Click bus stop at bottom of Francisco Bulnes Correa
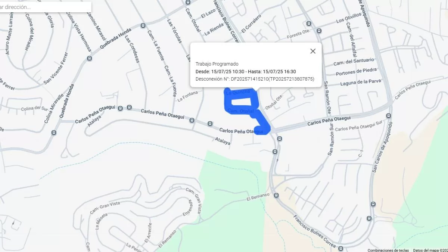 [340, 248]
